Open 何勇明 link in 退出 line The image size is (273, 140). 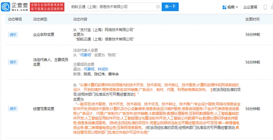click(x=89, y=69)
